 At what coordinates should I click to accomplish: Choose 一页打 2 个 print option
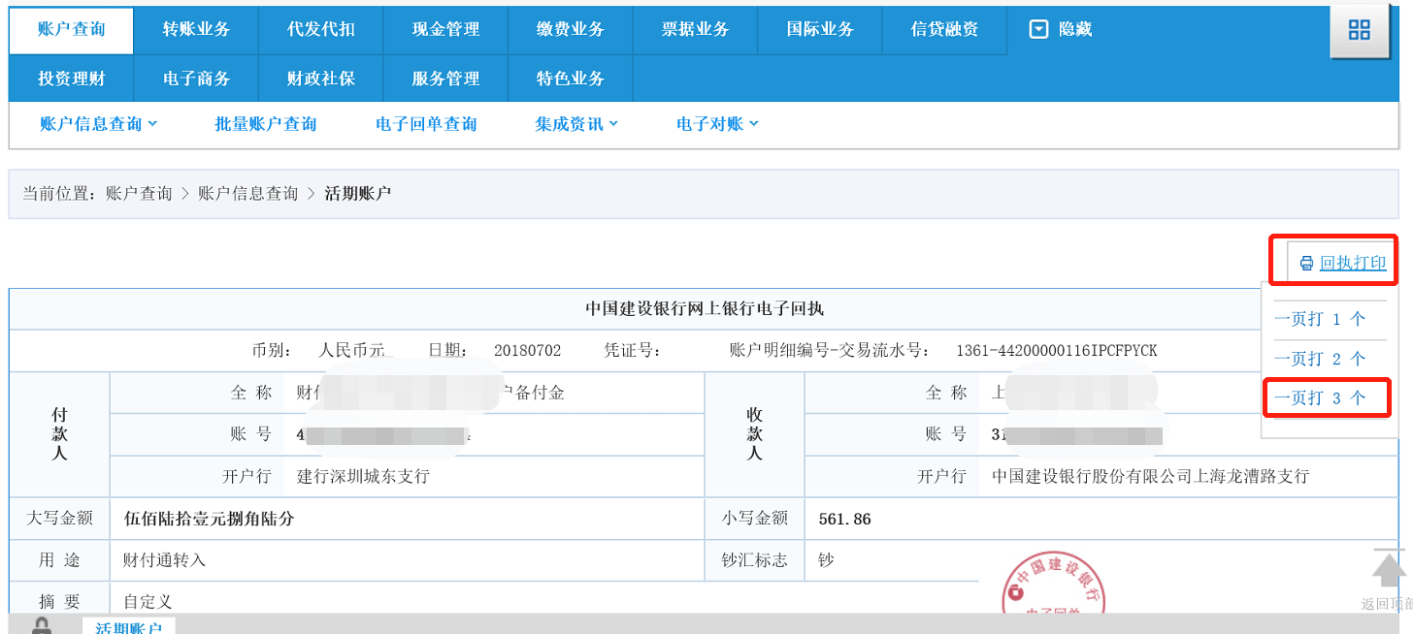pyautogui.click(x=1320, y=359)
